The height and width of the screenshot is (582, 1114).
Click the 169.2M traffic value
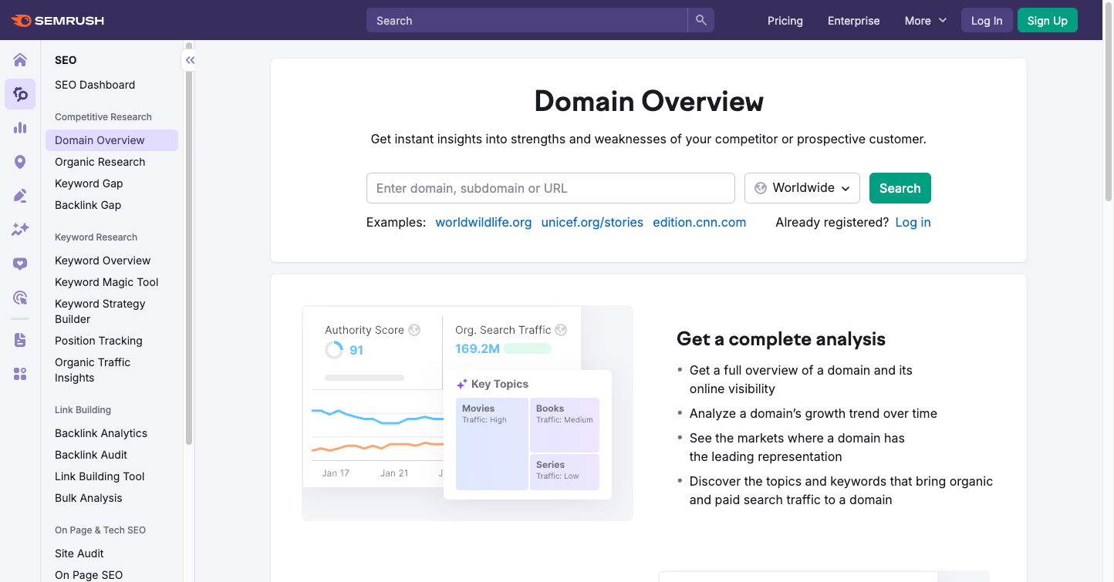coord(478,348)
